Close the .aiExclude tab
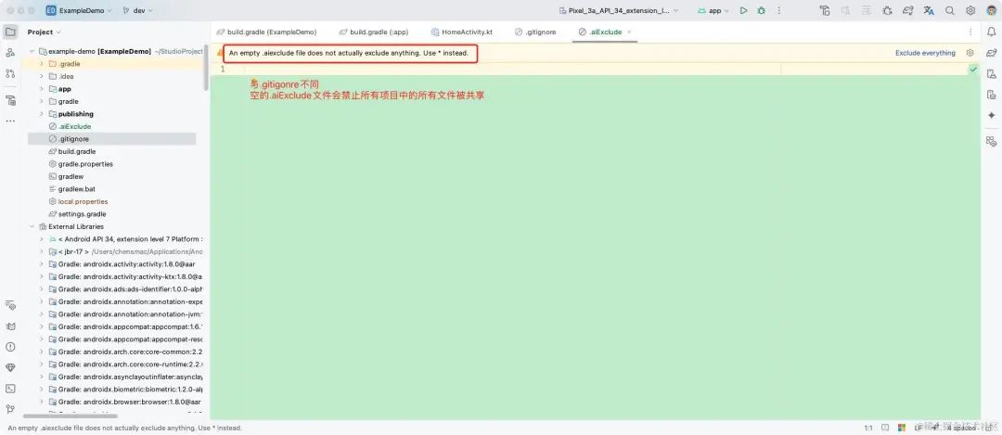The image size is (1002, 435). tap(629, 32)
